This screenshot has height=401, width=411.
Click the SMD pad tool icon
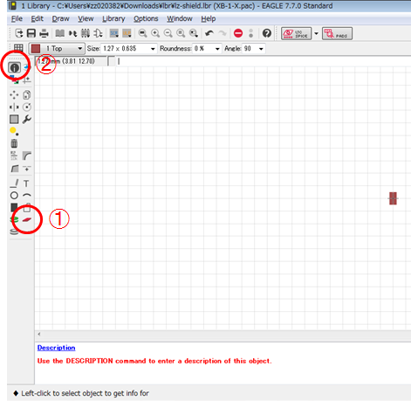click(27, 219)
